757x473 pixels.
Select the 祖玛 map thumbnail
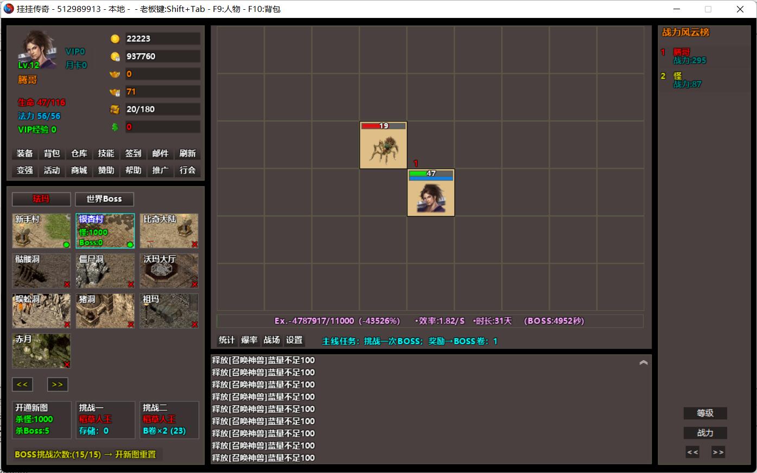(x=169, y=311)
